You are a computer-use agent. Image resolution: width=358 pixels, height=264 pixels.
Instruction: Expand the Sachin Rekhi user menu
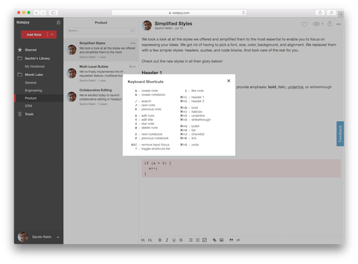(58, 237)
